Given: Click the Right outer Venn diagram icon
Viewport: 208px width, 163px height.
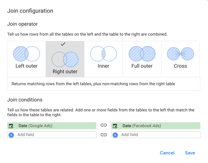Looking at the screenshot, I should click(x=65, y=59).
